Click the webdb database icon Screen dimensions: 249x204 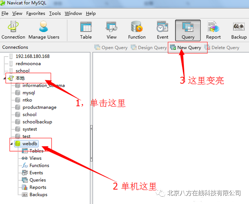[18, 143]
